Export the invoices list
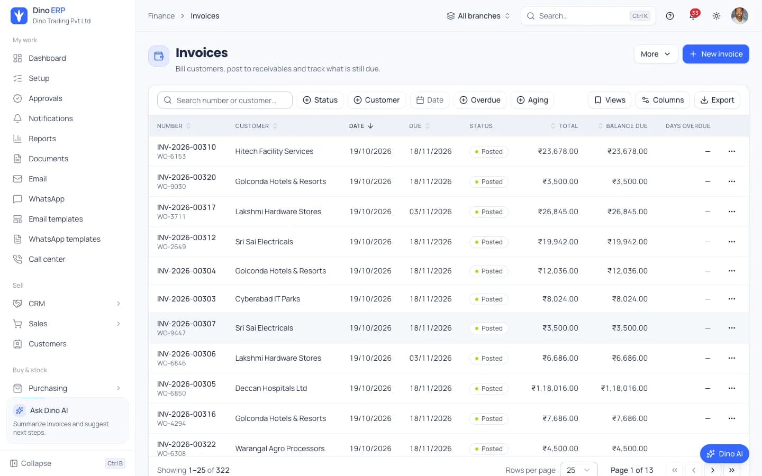This screenshot has width=762, height=476. pyautogui.click(x=717, y=100)
